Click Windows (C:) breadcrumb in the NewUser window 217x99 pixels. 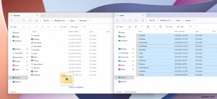(x=59, y=21)
